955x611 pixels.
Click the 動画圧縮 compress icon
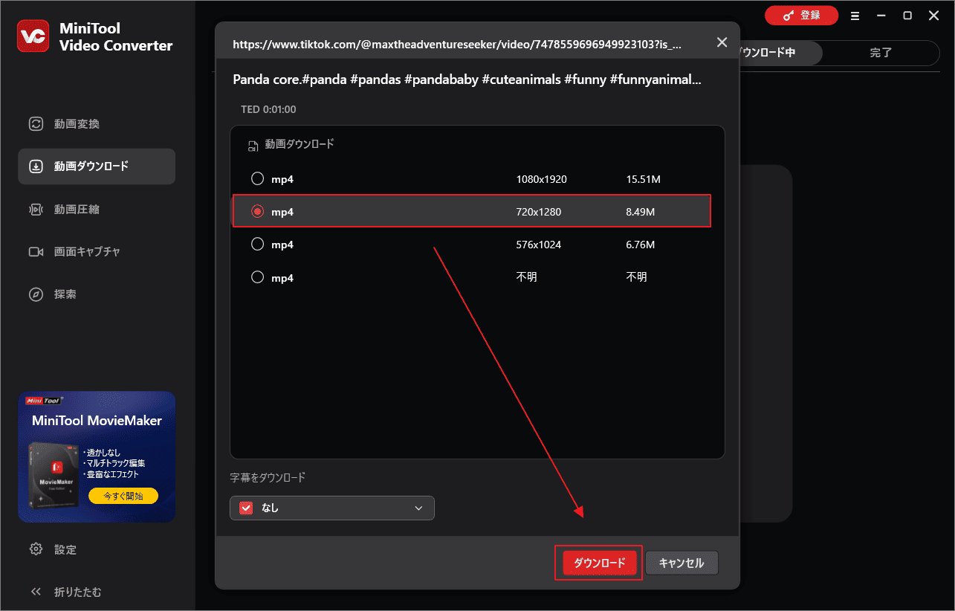point(36,210)
